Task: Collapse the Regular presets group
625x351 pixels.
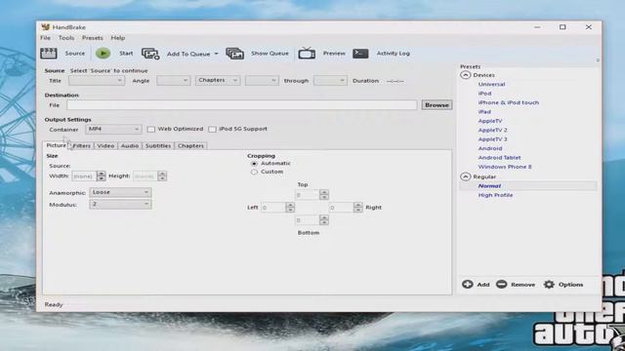Action: [466, 176]
